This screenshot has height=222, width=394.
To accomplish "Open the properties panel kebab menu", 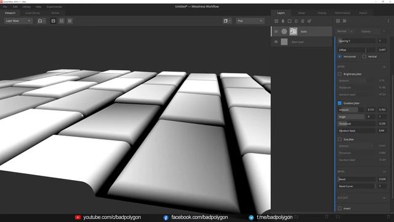I will [x=388, y=21].
